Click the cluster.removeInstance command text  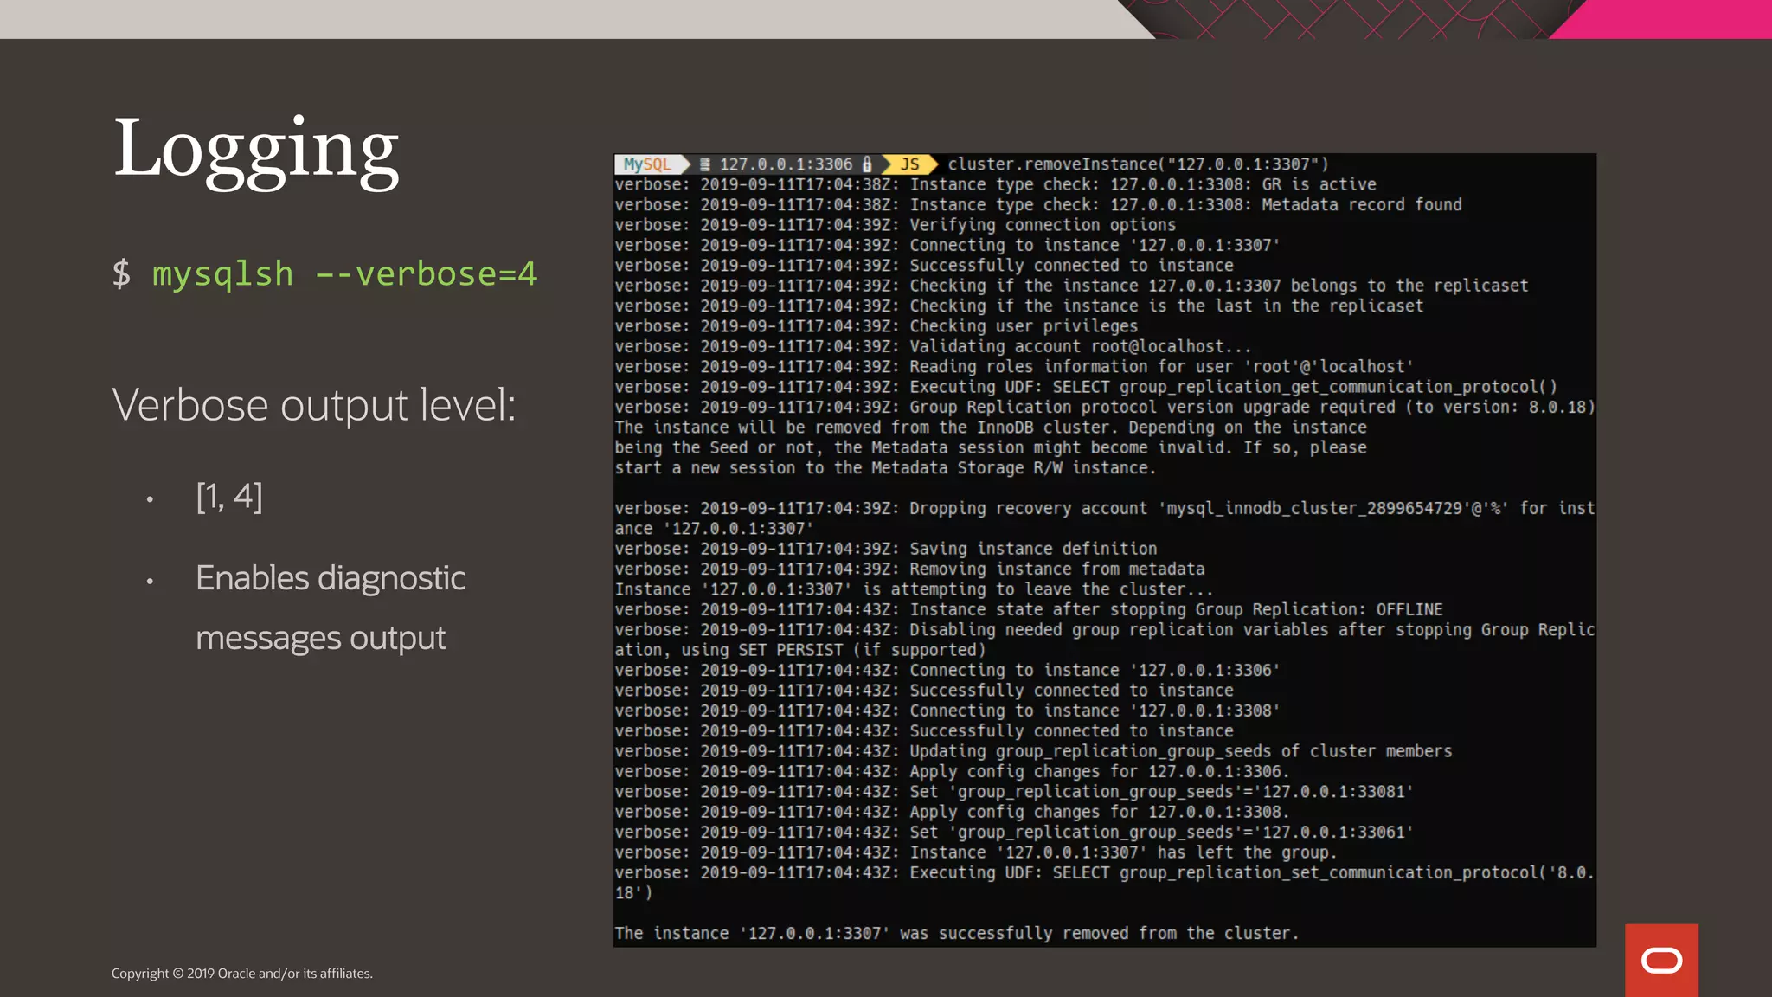(x=1138, y=164)
